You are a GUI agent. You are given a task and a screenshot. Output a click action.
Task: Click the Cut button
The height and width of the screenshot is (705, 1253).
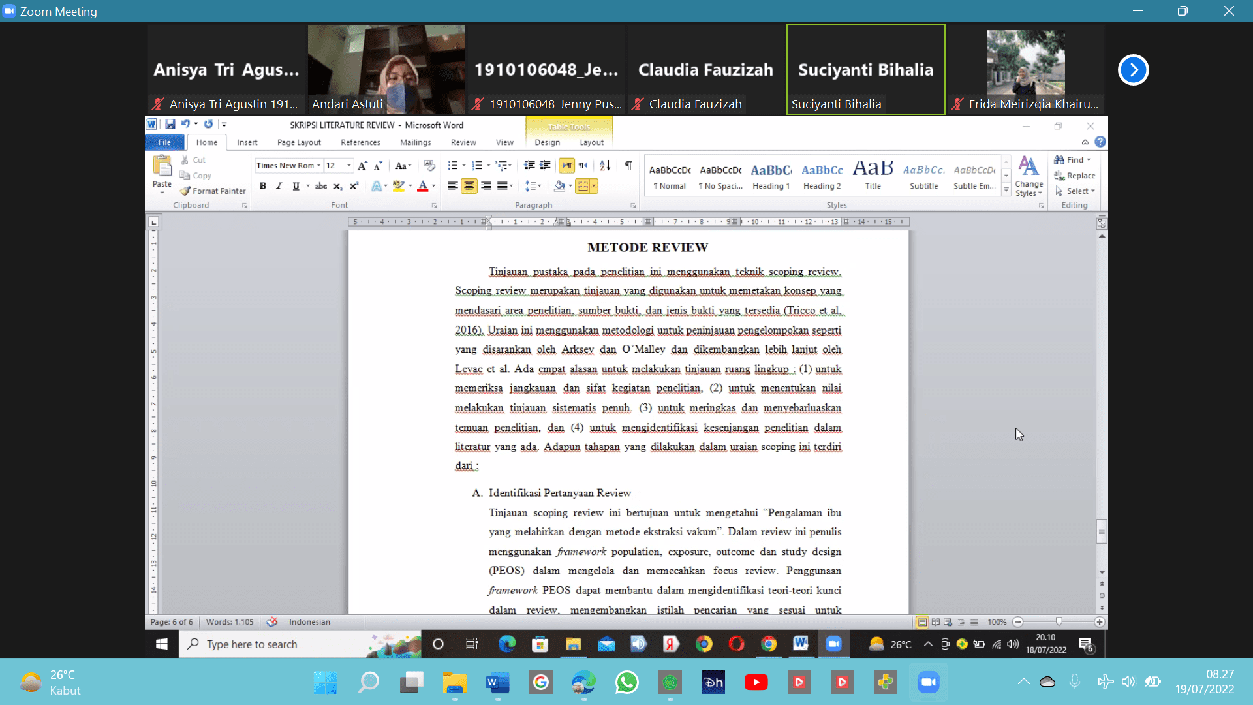pos(193,160)
